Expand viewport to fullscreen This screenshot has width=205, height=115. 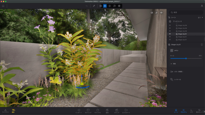click(x=156, y=13)
